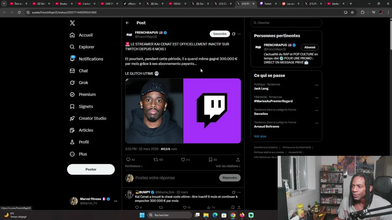This screenshot has height=220, width=392.
Task: Open Grok from the sidebar
Action: [79, 83]
